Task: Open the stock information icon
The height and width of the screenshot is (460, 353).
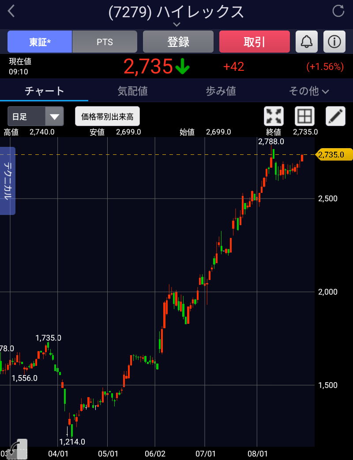Action: point(334,42)
